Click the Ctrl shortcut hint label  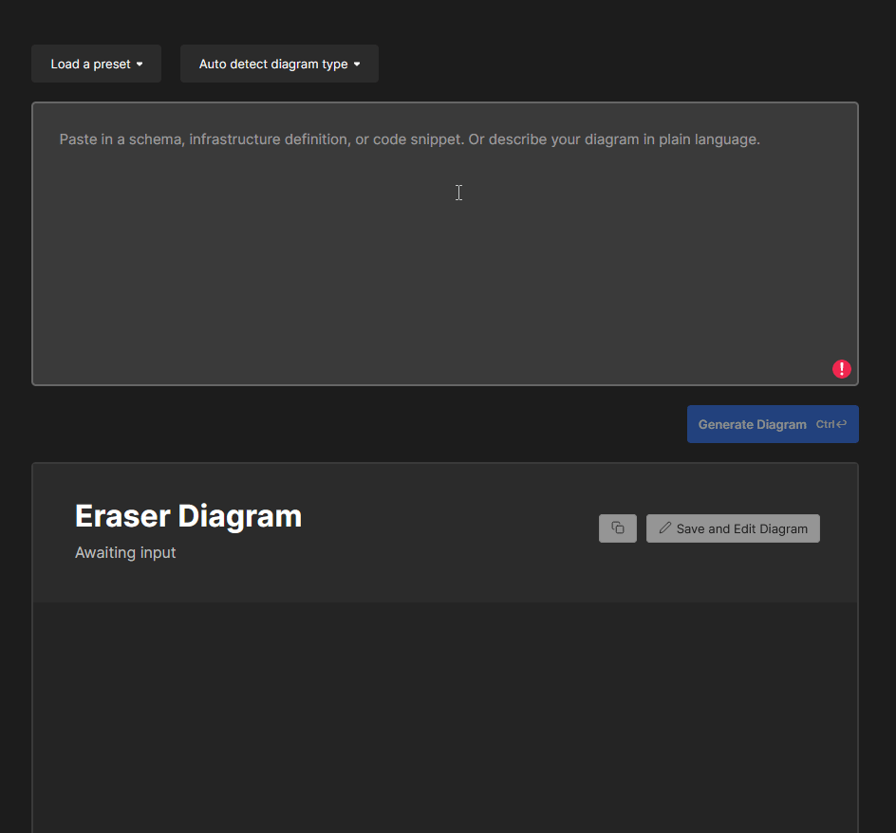click(825, 424)
